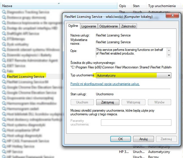The width and height of the screenshot is (183, 158).
Task: Cancel the dialog with Anuluj
Action: [x=143, y=139]
